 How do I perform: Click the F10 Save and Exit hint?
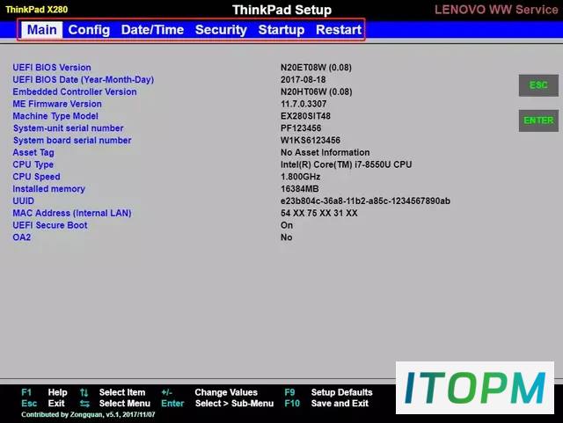(x=326, y=404)
